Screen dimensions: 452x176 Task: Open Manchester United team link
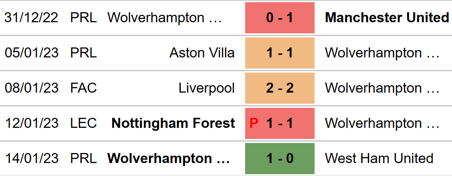[x=387, y=18]
